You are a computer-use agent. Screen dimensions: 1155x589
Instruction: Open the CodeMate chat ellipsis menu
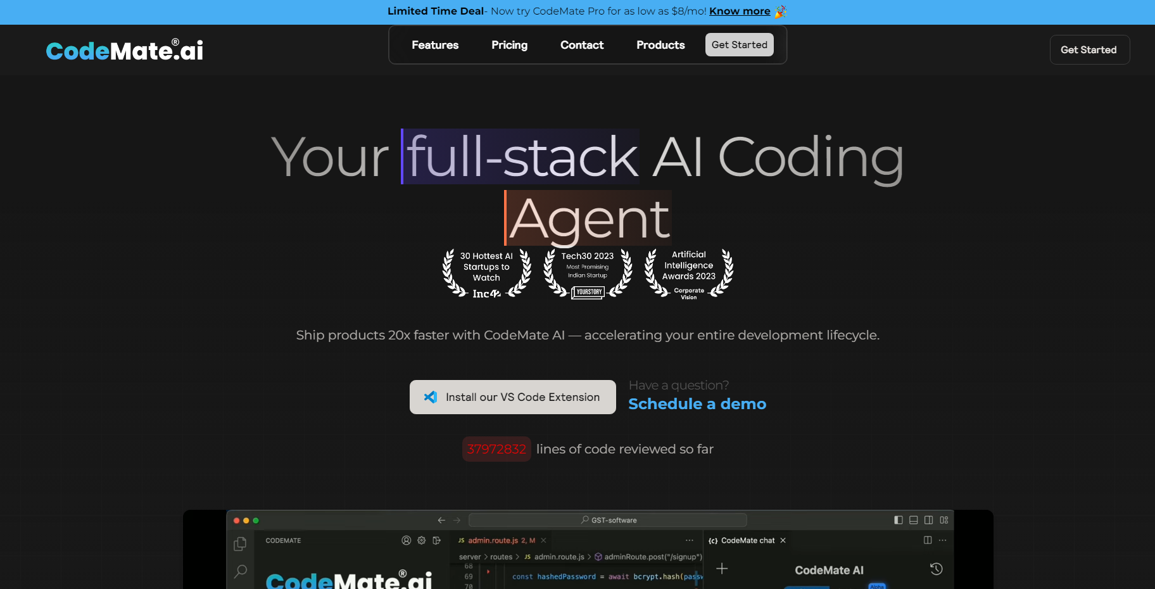click(x=942, y=540)
